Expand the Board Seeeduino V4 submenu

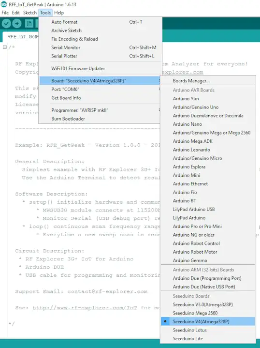[x=99, y=81]
